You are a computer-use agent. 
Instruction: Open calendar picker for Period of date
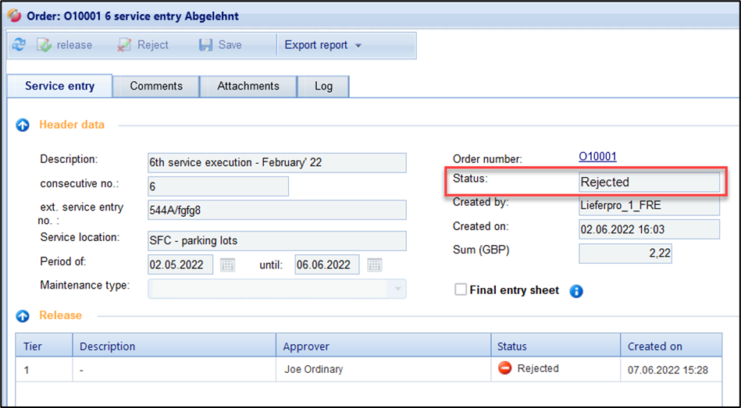click(x=227, y=265)
